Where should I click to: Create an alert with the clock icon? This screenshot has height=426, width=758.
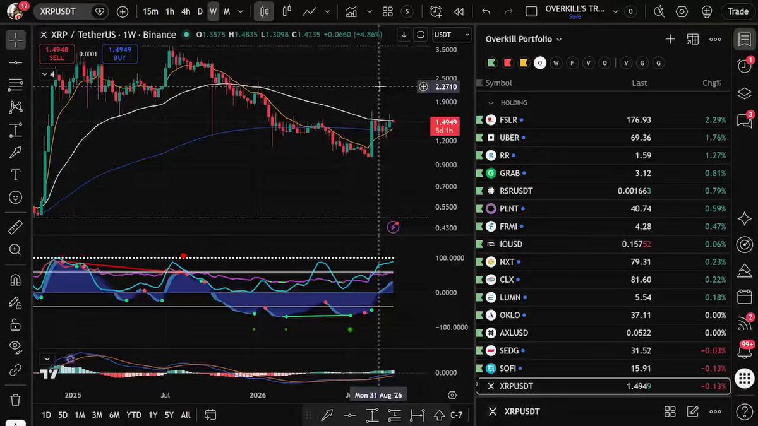point(436,11)
